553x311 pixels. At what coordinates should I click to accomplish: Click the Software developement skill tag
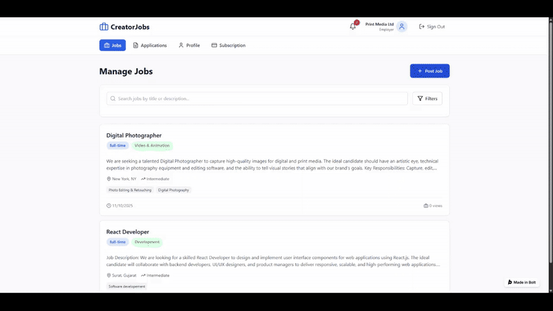point(126,287)
